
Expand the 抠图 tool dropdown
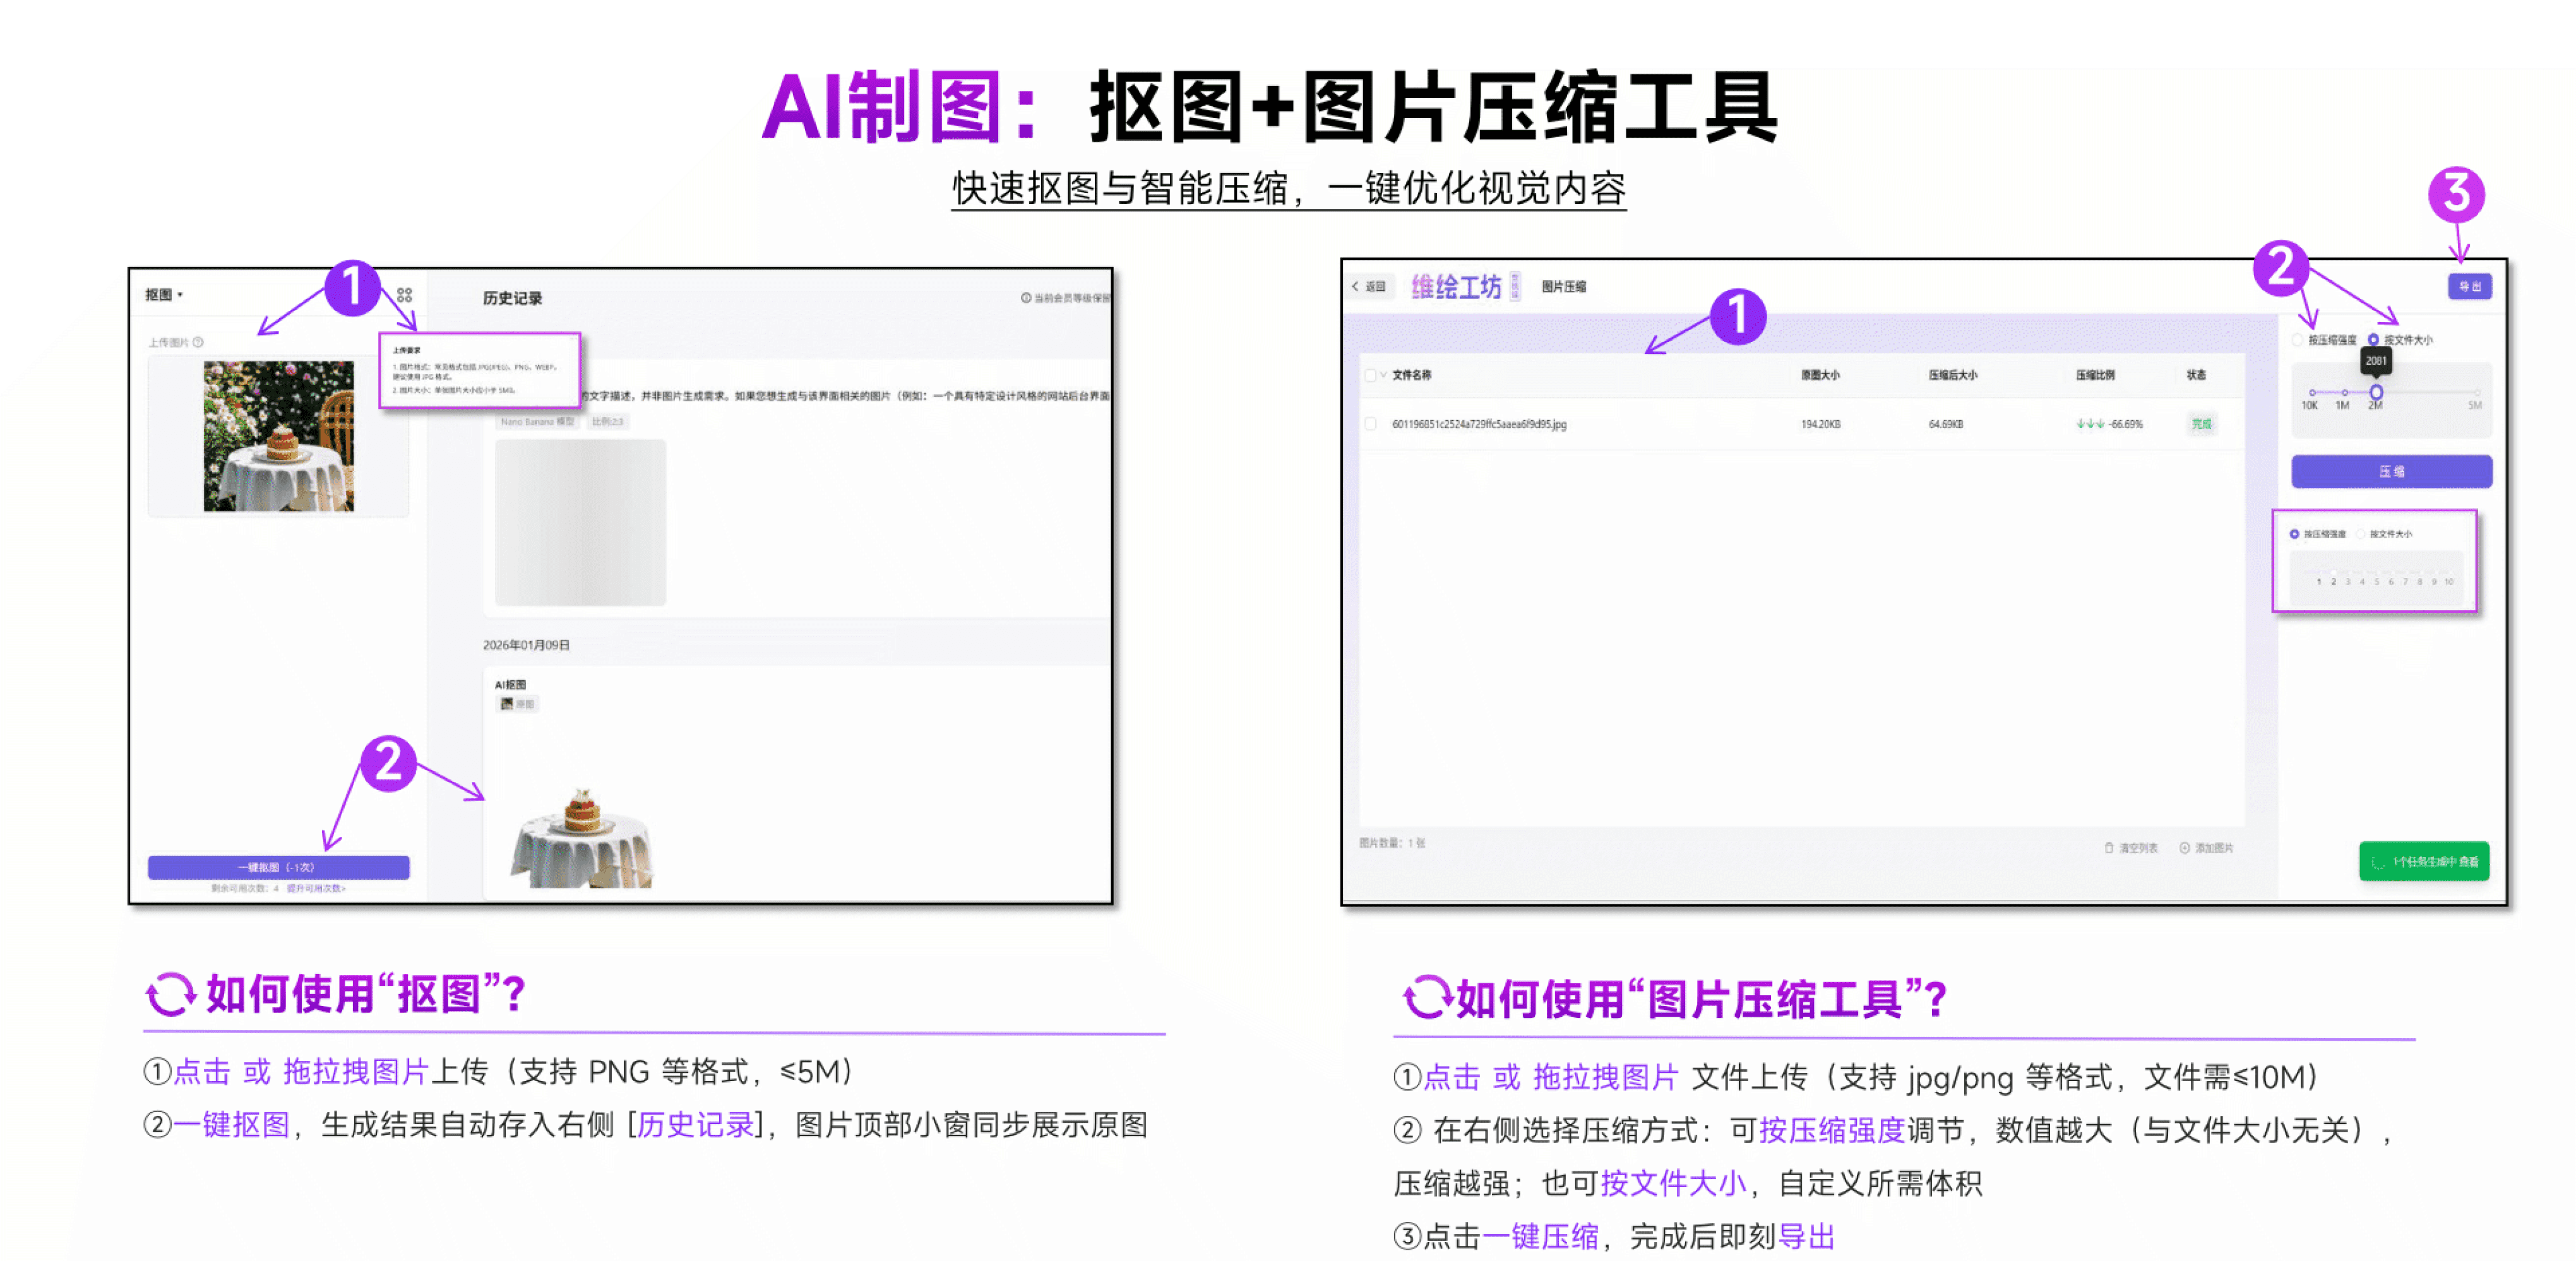point(164,295)
